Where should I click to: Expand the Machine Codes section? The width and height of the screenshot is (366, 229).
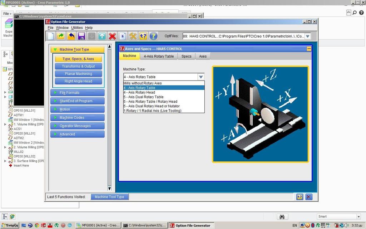78,117
